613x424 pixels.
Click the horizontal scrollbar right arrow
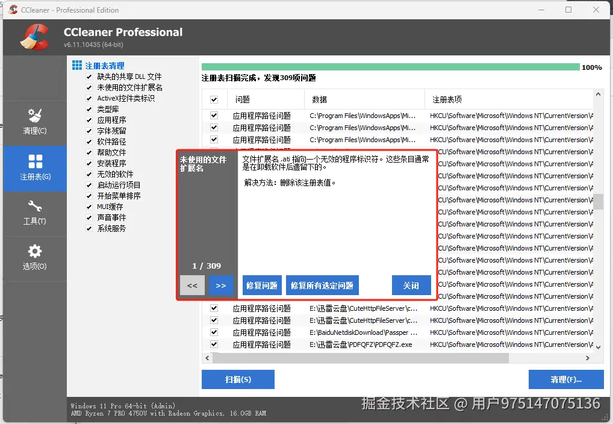(x=588, y=358)
